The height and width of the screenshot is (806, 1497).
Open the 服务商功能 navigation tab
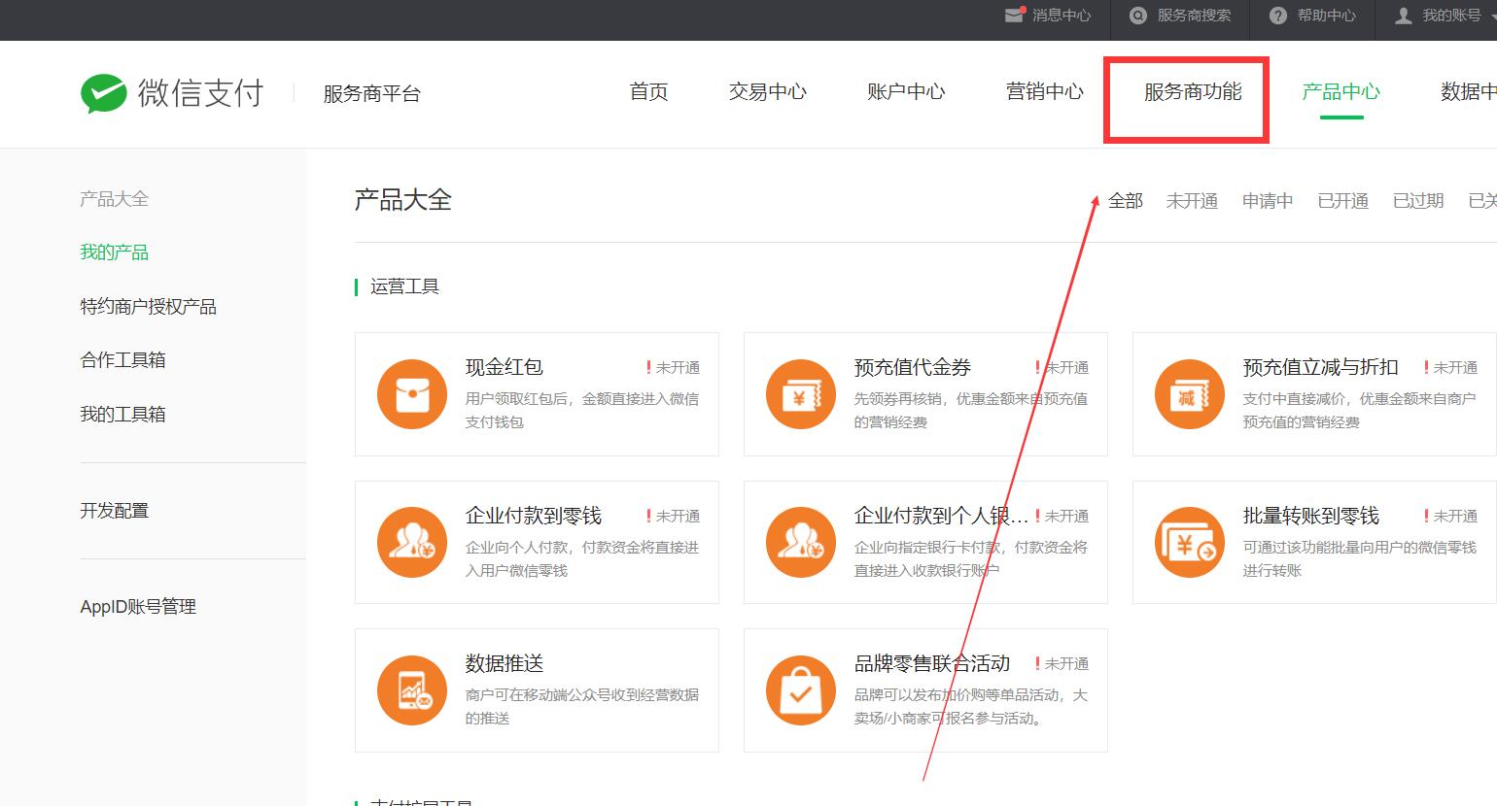1193,91
